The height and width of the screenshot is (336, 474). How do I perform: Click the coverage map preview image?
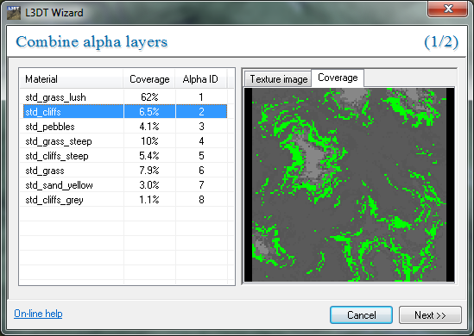[349, 185]
